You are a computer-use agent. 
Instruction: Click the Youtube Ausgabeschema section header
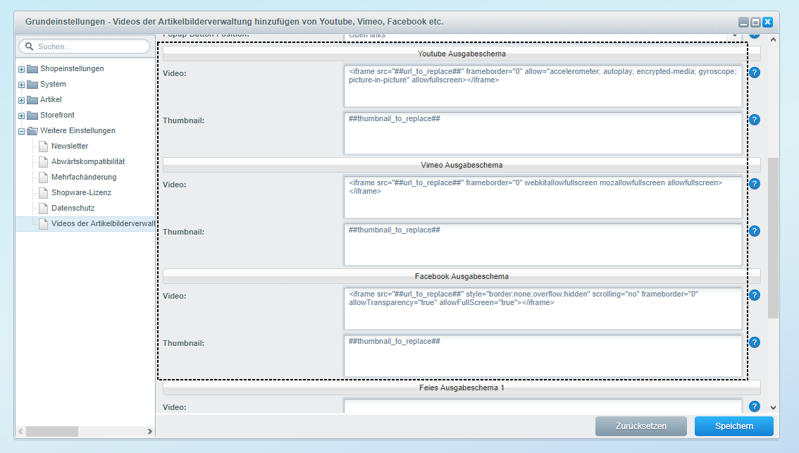pos(462,54)
